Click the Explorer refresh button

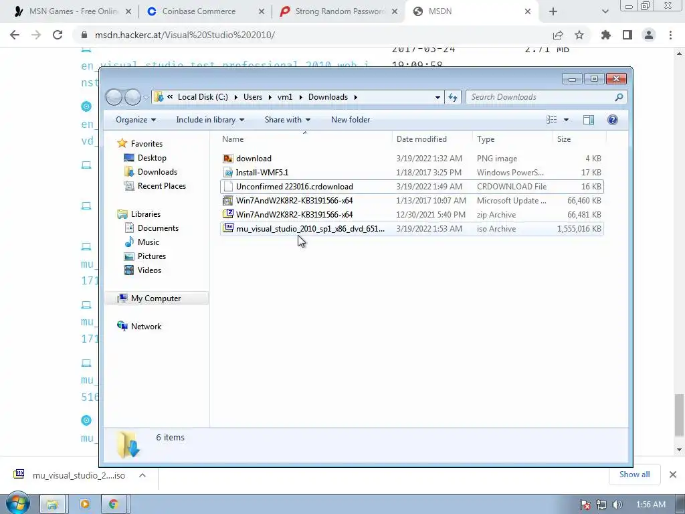tap(453, 97)
